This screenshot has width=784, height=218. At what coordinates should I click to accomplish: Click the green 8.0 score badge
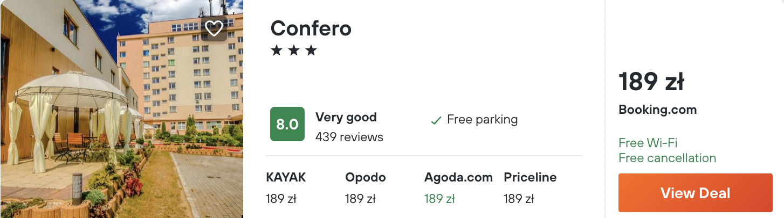coord(287,124)
